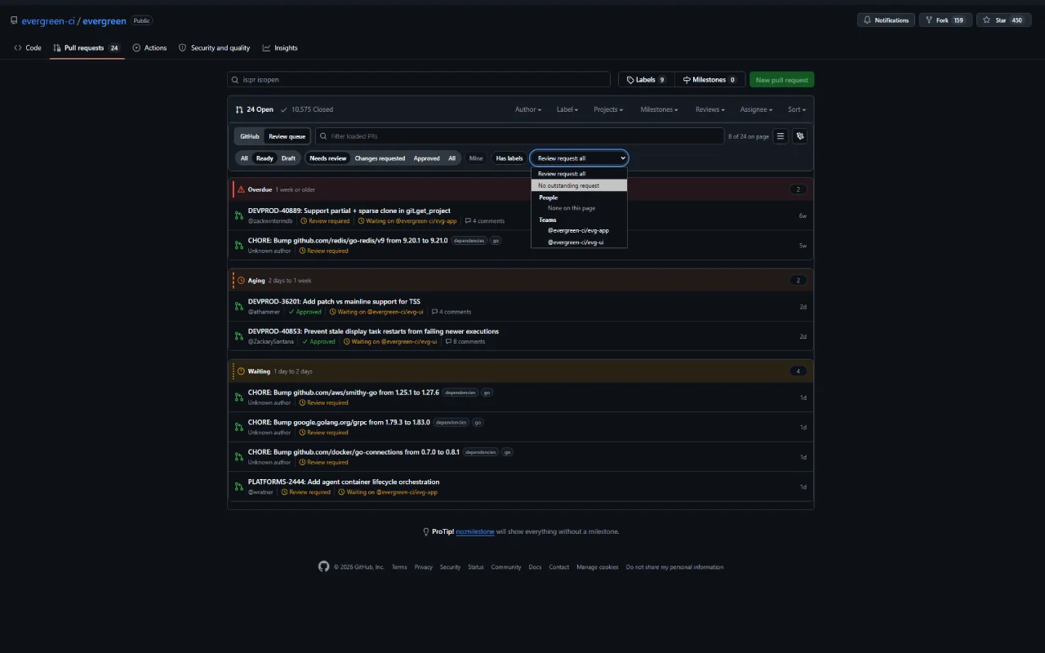
Task: Click the PR icon of grpc bump row
Action: 239,427
